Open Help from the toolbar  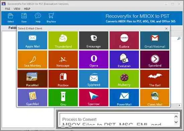[38, 18]
